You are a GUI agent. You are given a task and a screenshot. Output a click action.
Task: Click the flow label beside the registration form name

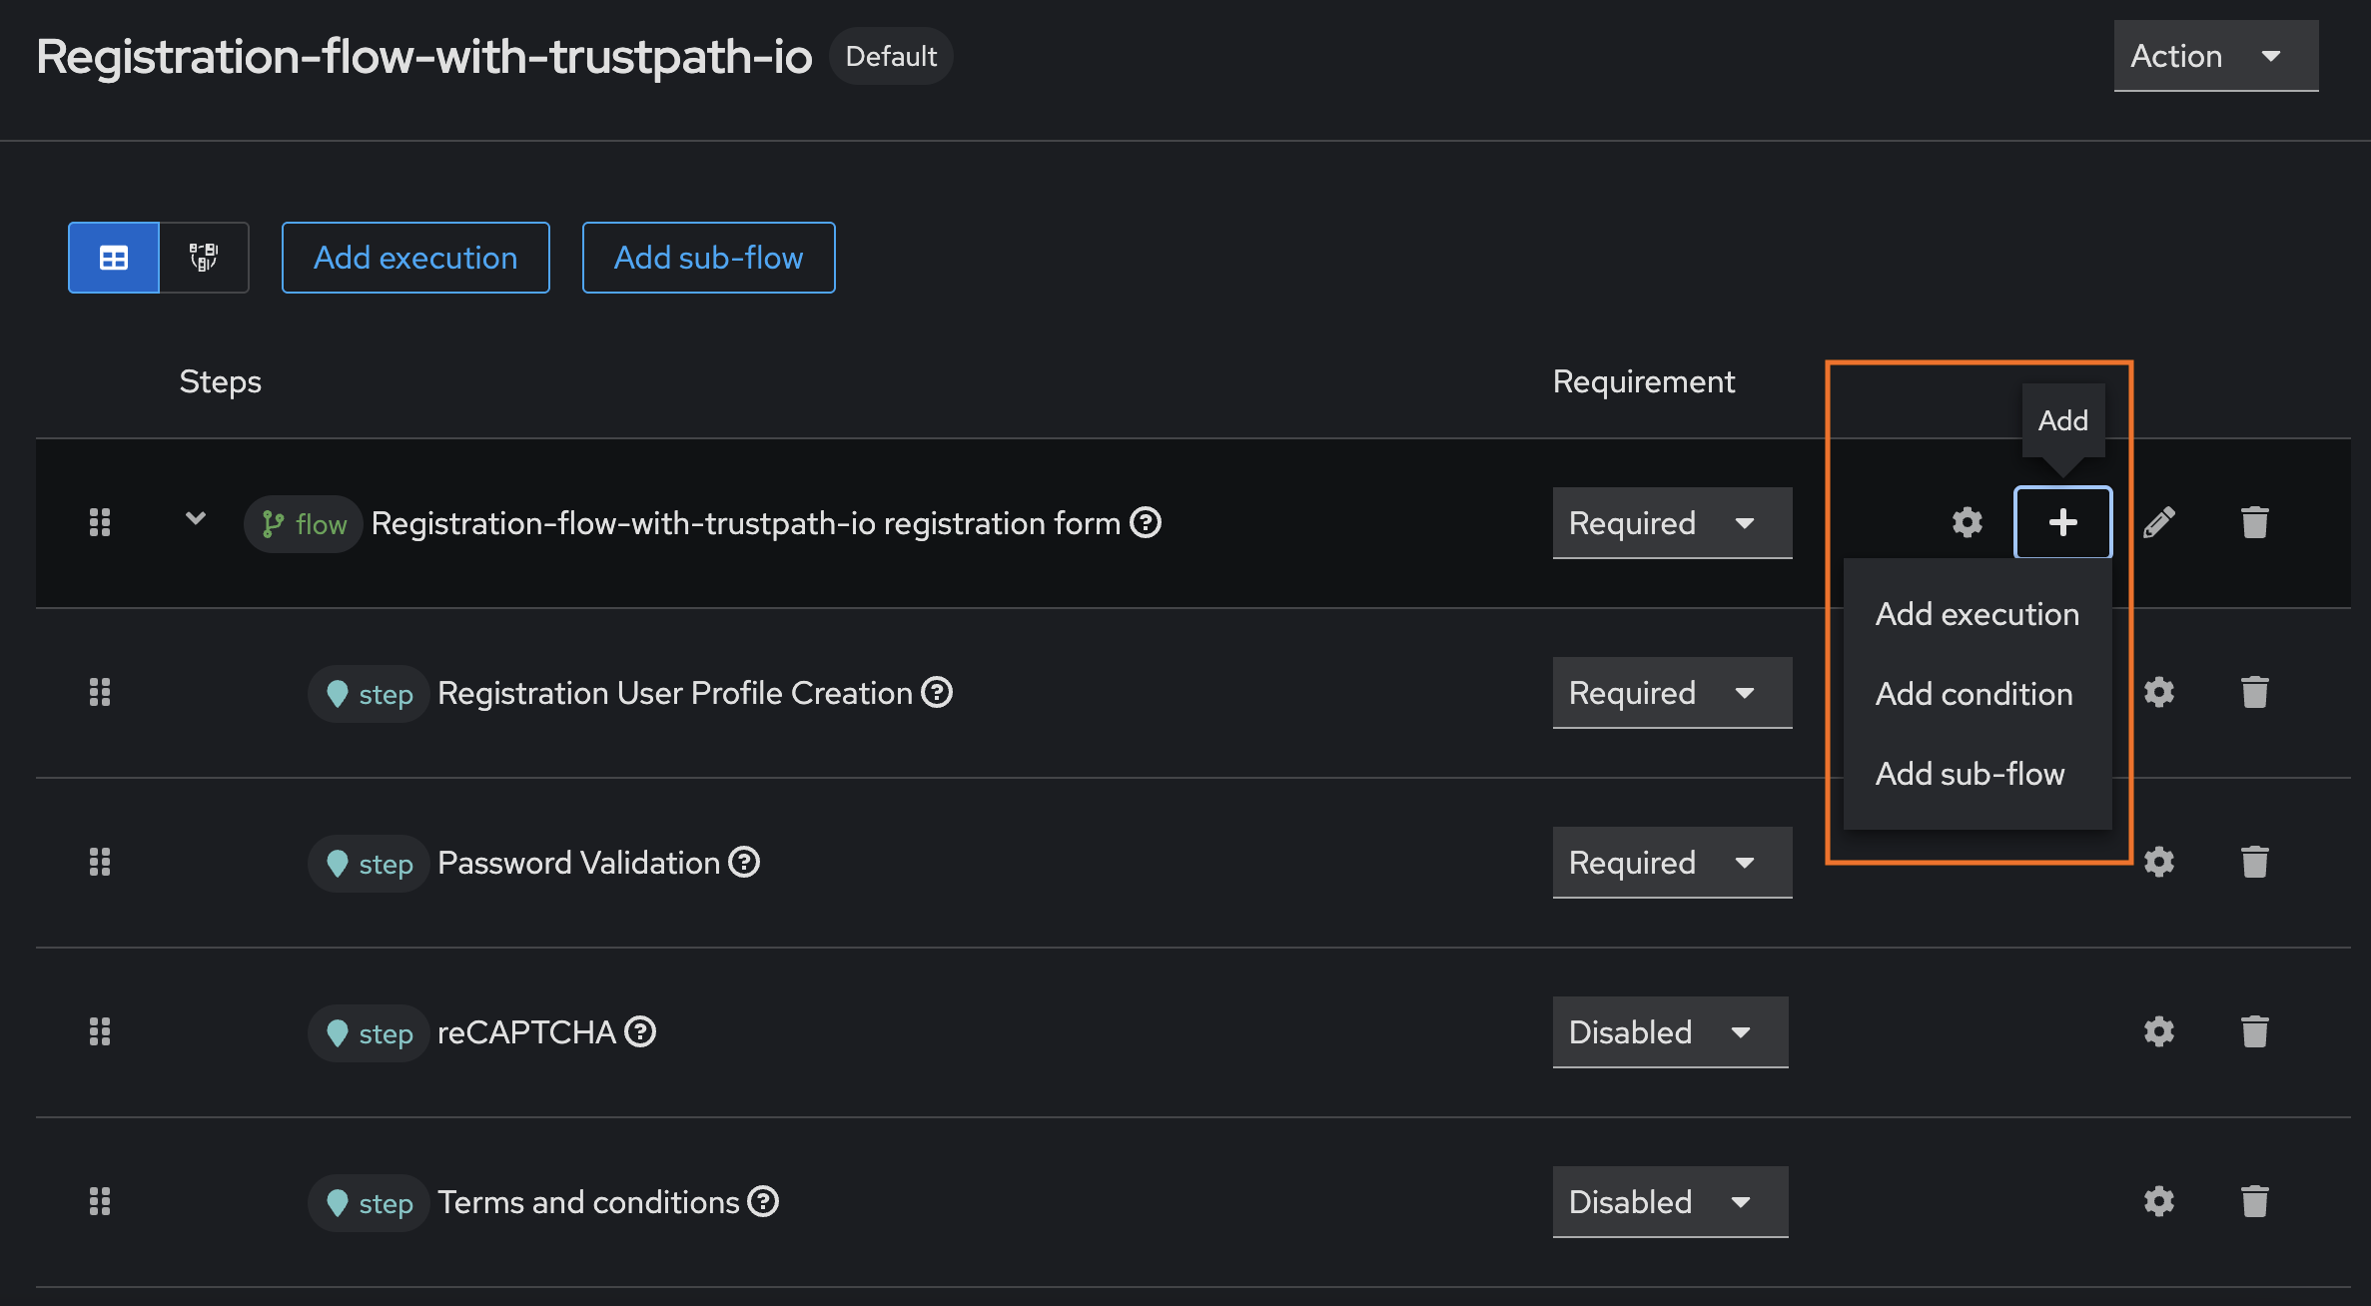(x=303, y=523)
